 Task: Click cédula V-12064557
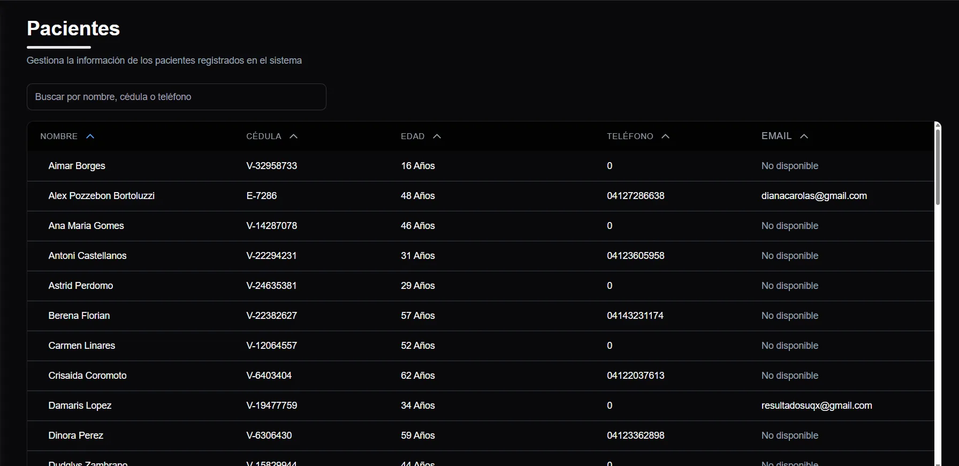(272, 346)
